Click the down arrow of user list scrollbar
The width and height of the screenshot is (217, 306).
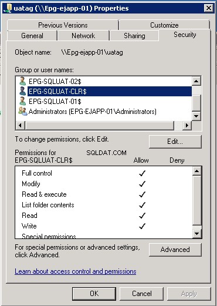click(x=196, y=116)
